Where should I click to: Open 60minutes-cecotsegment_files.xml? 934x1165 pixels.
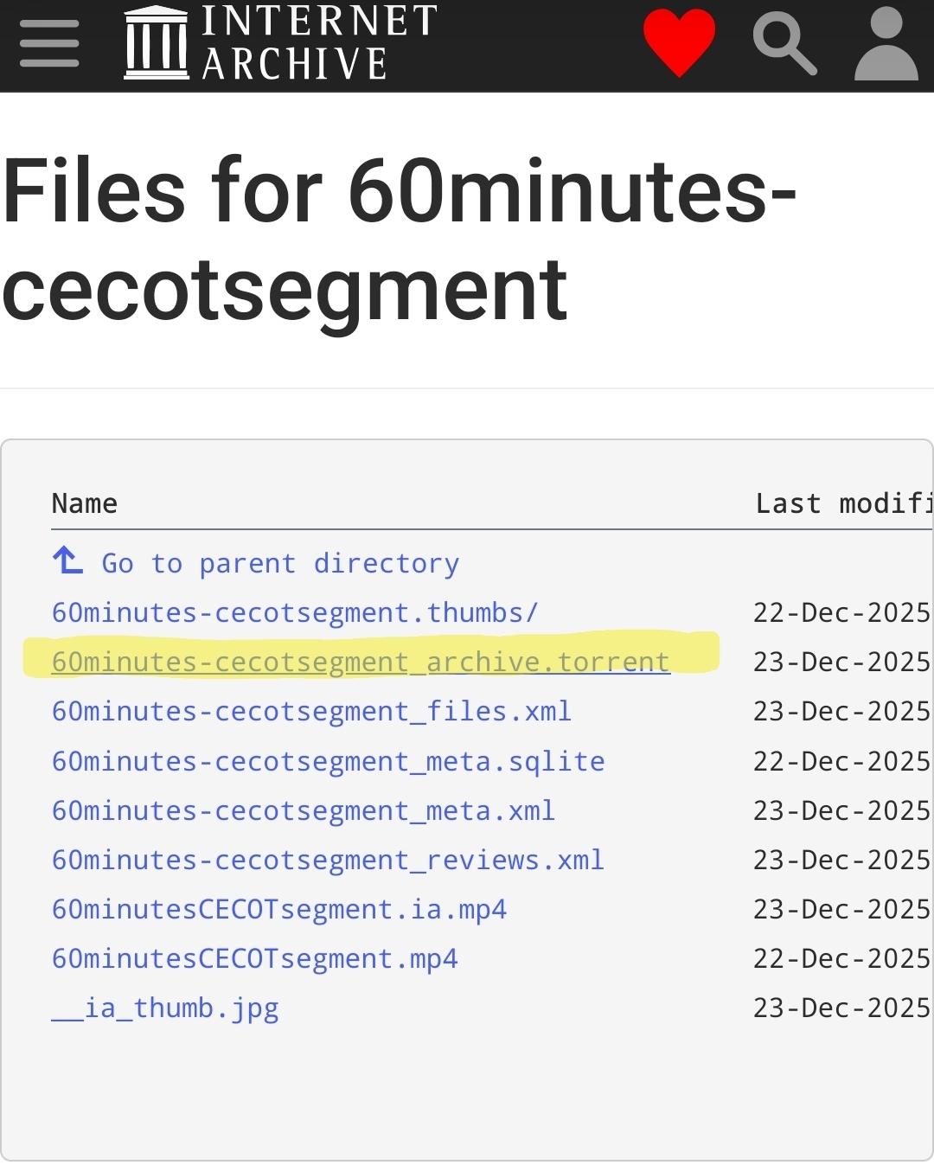(311, 711)
